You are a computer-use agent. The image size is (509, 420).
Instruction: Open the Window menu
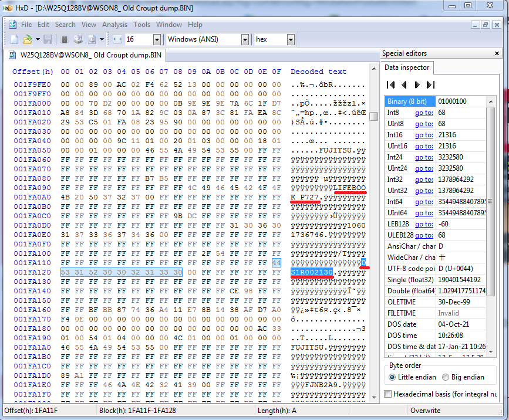169,25
